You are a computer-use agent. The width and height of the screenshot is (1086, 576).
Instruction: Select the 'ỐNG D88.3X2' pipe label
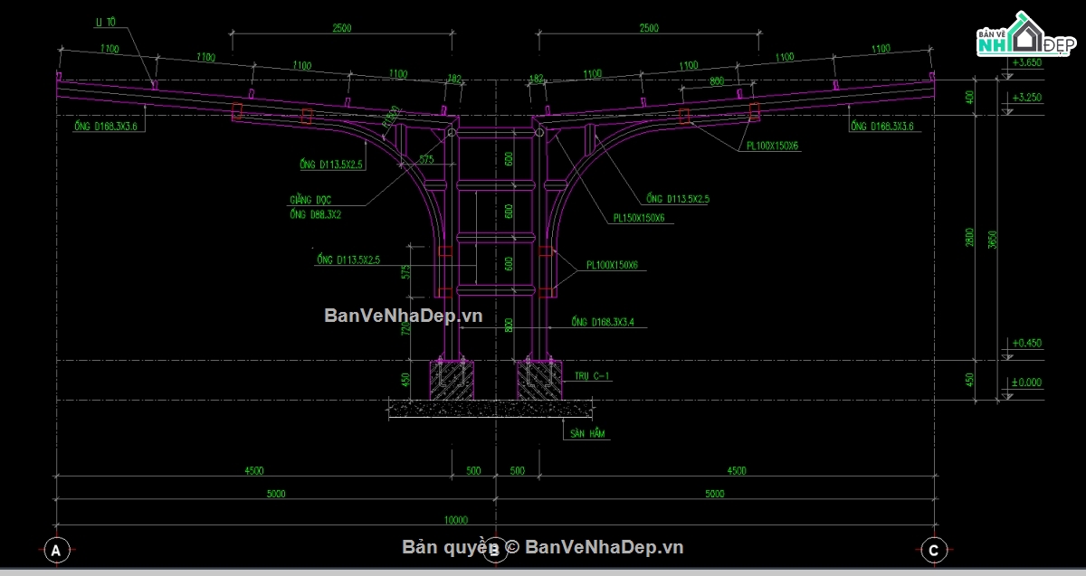[x=315, y=215]
